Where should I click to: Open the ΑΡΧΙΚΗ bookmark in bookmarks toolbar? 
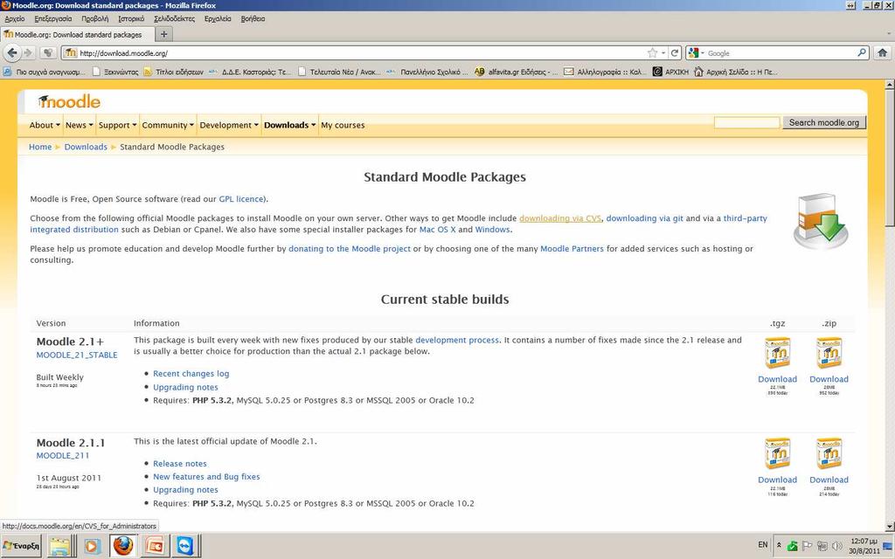670,72
